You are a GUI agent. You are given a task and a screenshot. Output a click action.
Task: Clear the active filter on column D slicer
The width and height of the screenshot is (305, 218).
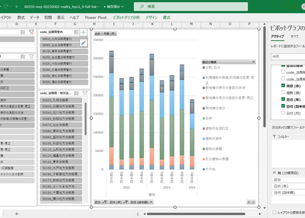pyautogui.click(x=31, y=32)
